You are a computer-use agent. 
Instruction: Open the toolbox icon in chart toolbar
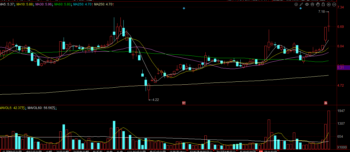(312, 4)
